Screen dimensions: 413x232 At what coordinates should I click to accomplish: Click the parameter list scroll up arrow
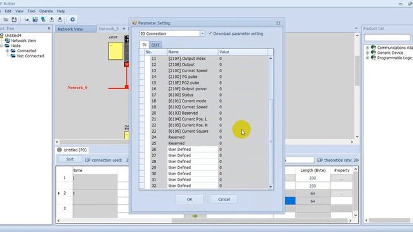pyautogui.click(x=270, y=58)
